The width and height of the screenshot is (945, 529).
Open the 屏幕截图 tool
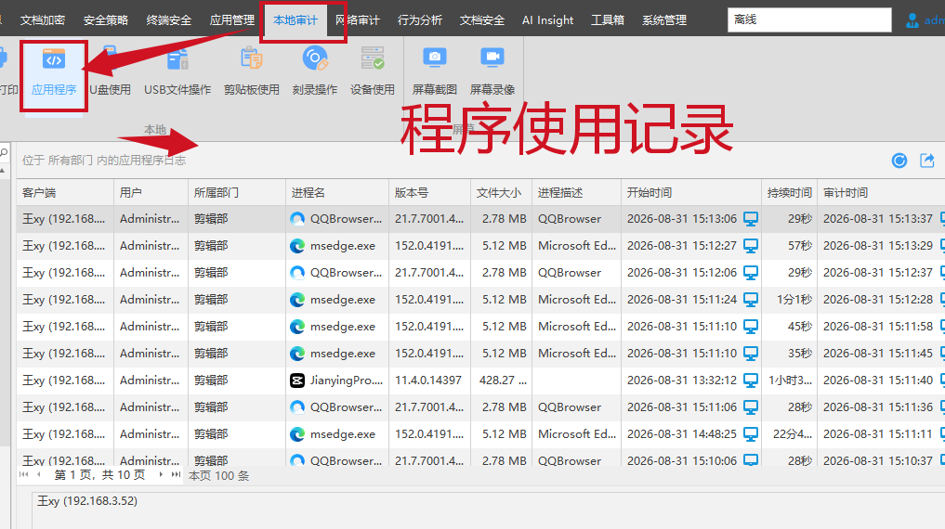point(435,73)
